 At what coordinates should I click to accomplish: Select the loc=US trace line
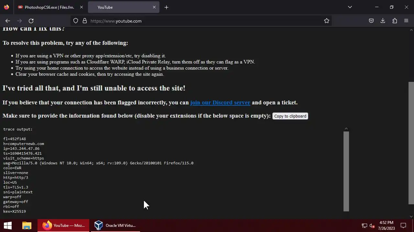[10, 182]
